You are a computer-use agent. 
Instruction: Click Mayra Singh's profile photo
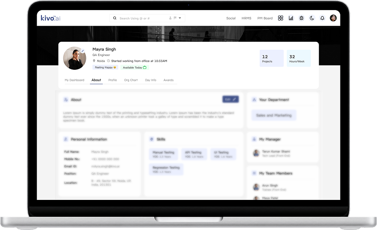[x=75, y=58]
